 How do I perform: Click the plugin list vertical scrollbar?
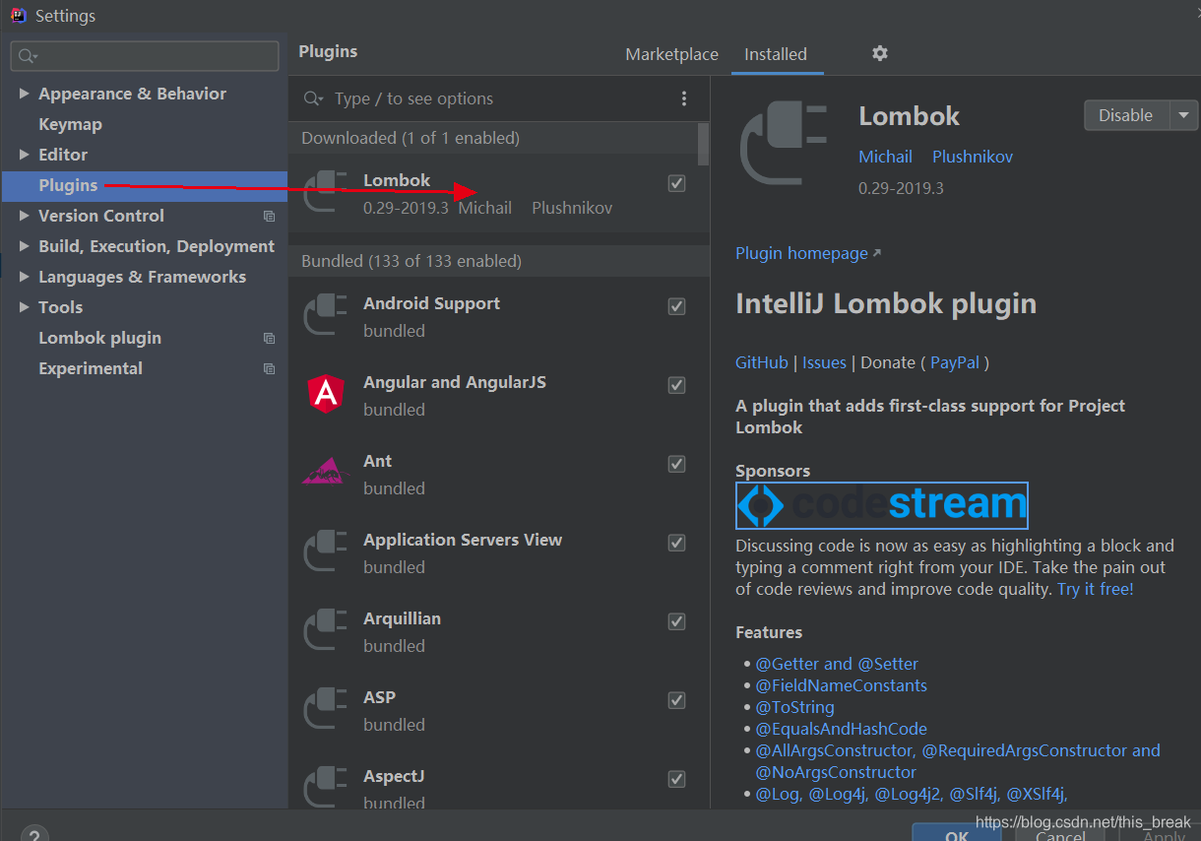(703, 144)
